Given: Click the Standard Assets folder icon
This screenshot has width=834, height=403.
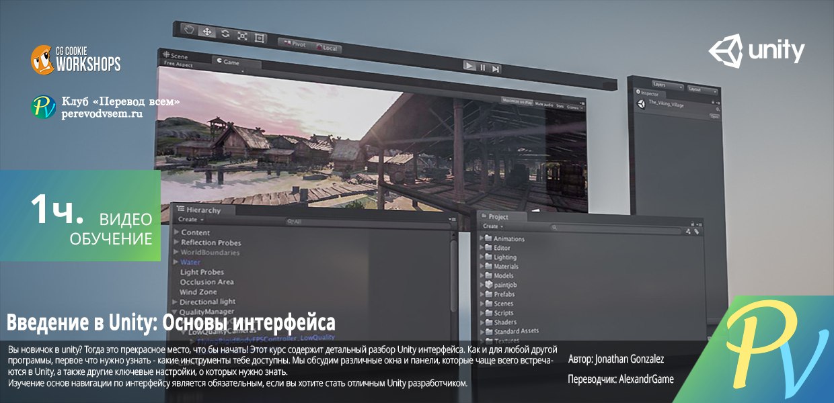Looking at the screenshot, I should point(488,332).
